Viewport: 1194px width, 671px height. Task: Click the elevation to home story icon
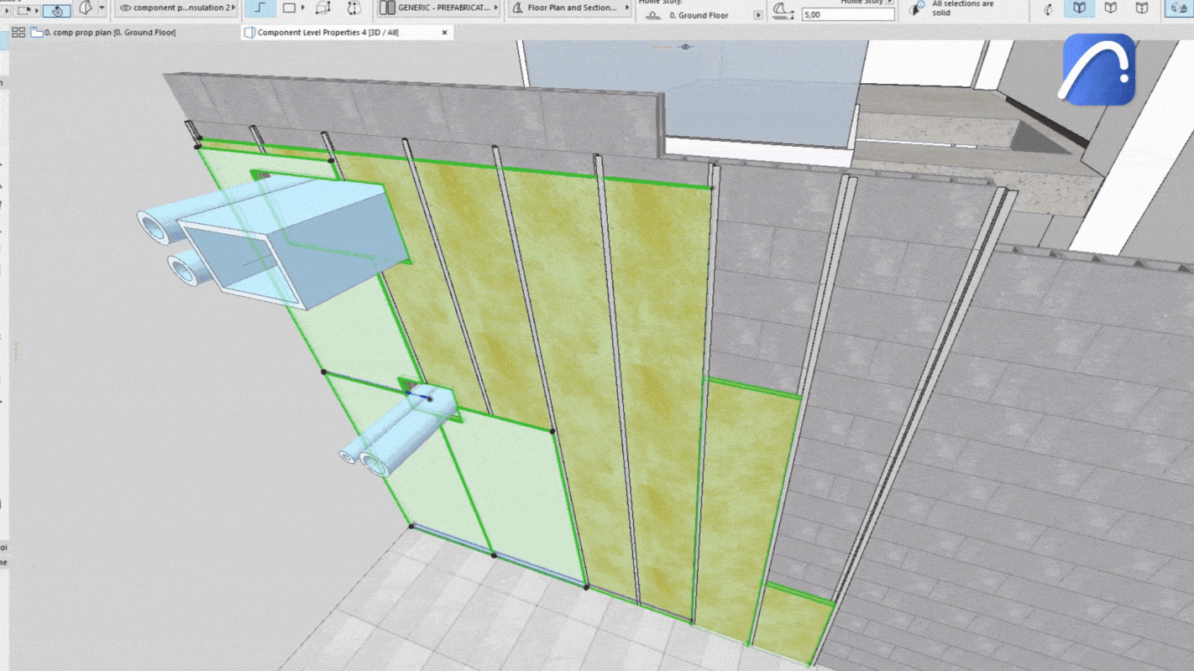click(782, 12)
